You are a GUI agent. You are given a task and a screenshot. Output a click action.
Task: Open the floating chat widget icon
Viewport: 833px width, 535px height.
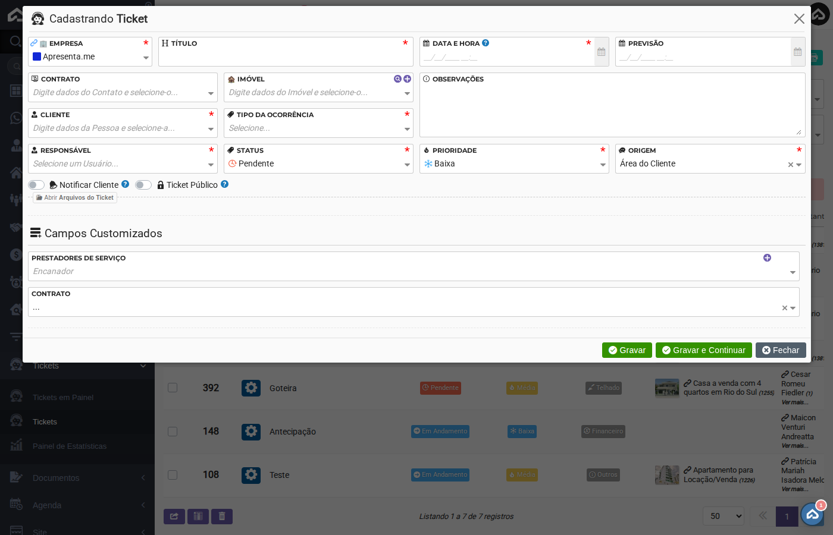coord(812,514)
